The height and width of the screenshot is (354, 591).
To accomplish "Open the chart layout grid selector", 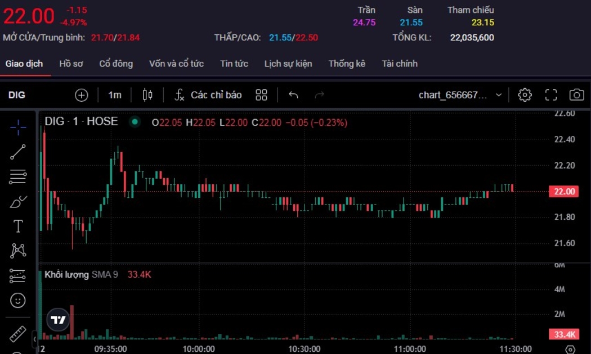I will coord(261,95).
